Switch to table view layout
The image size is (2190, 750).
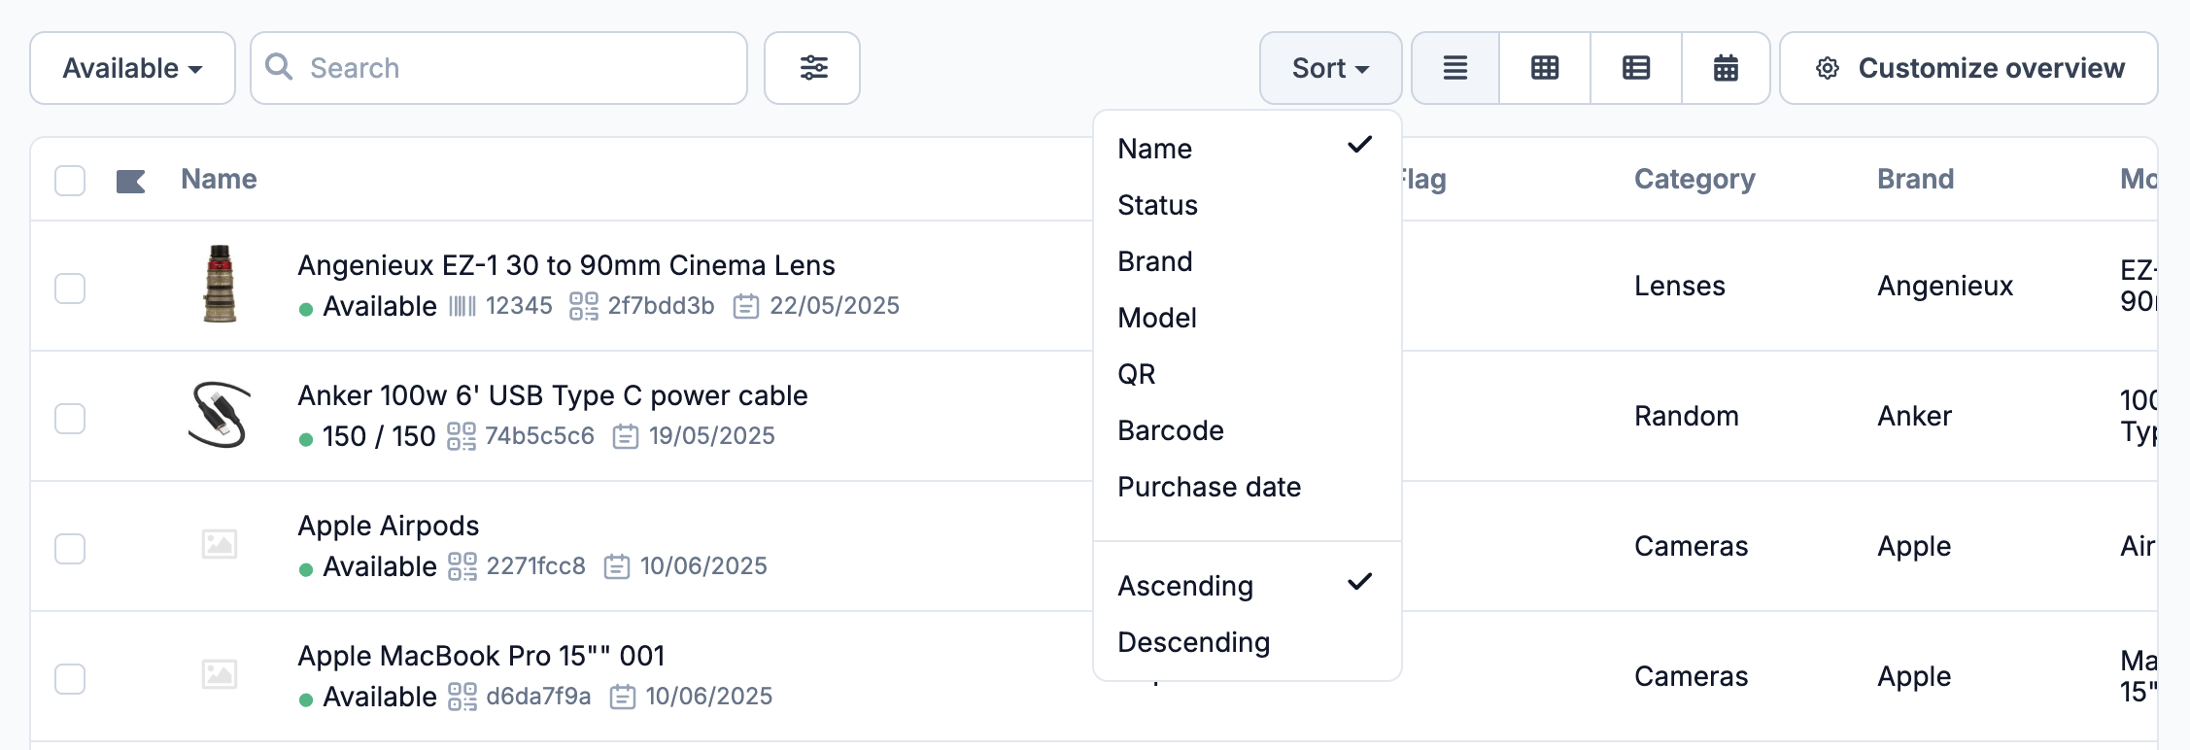[x=1636, y=68]
